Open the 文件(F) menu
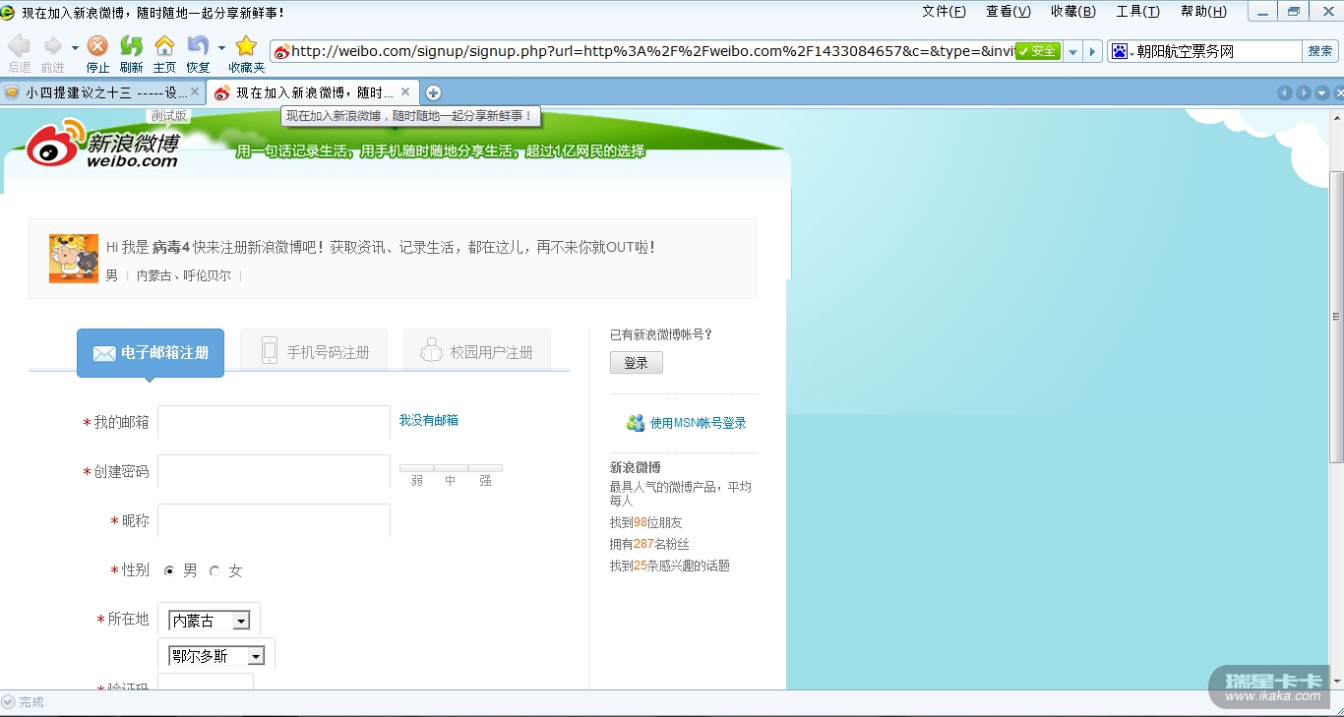 [x=945, y=12]
